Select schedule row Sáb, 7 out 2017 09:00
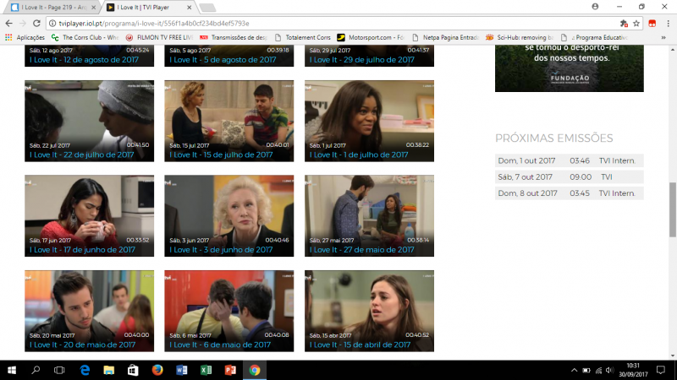The height and width of the screenshot is (380, 677). pos(569,176)
